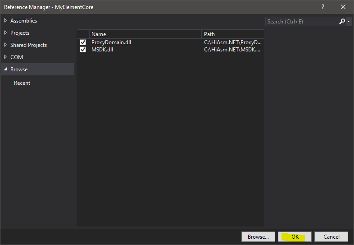Image resolution: width=354 pixels, height=245 pixels.
Task: Click into the Search (Ctrl+E) field
Action: (301, 22)
